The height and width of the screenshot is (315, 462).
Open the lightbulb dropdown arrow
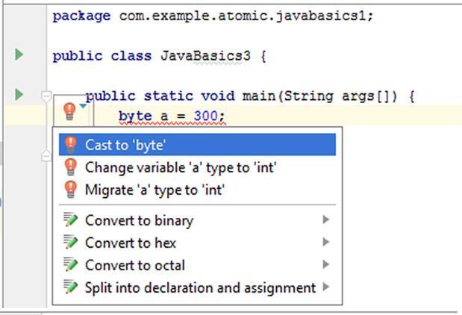(84, 106)
